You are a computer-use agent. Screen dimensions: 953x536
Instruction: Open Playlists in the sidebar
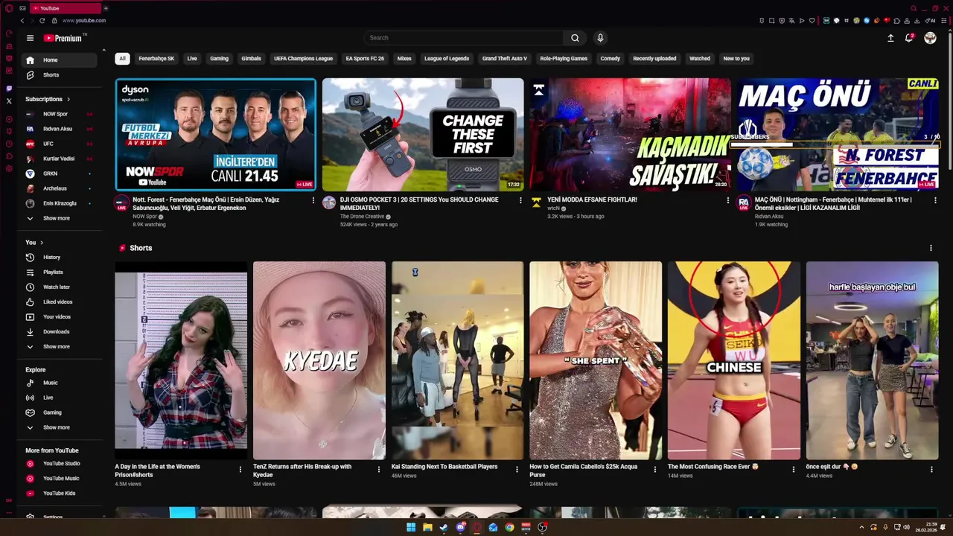click(x=57, y=272)
